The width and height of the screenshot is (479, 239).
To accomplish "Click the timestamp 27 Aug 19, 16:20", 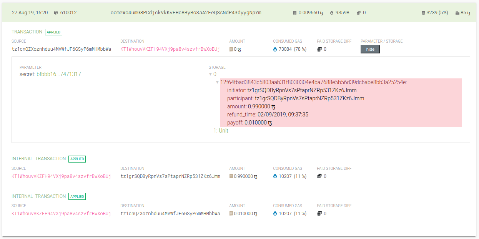I will click(x=30, y=13).
